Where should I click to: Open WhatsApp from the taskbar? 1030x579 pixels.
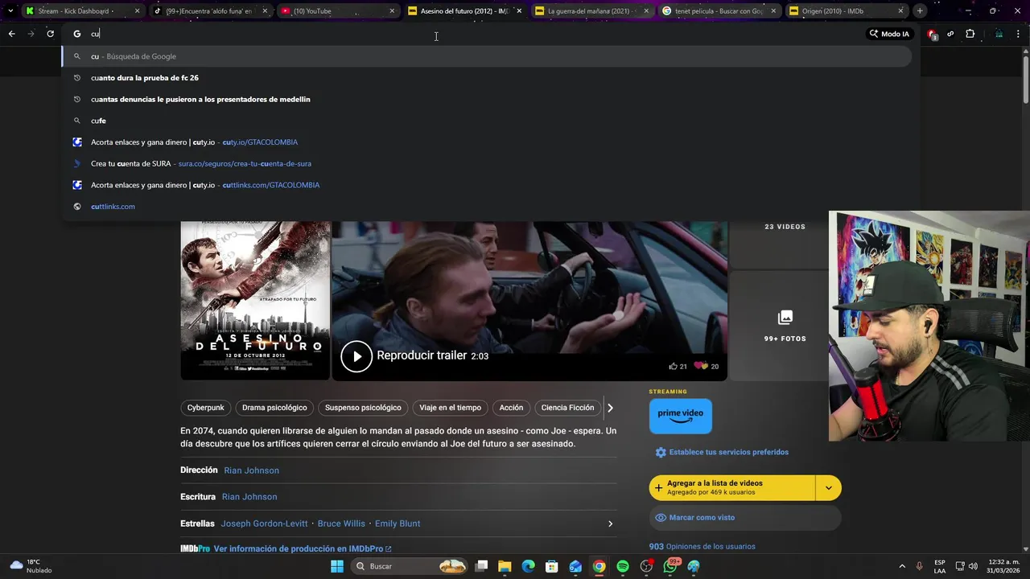[x=669, y=566]
